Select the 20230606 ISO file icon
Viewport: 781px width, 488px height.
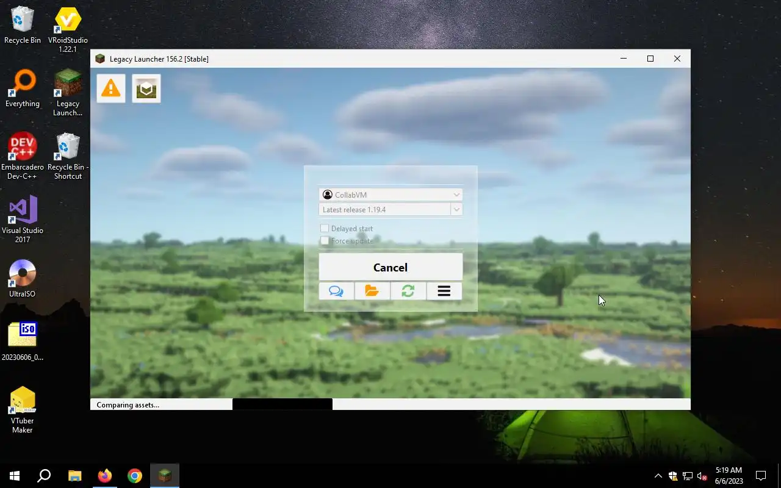pyautogui.click(x=23, y=342)
